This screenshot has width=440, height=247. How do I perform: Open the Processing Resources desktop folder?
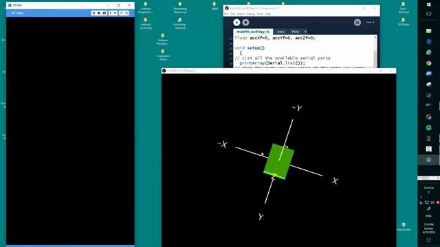[180, 8]
